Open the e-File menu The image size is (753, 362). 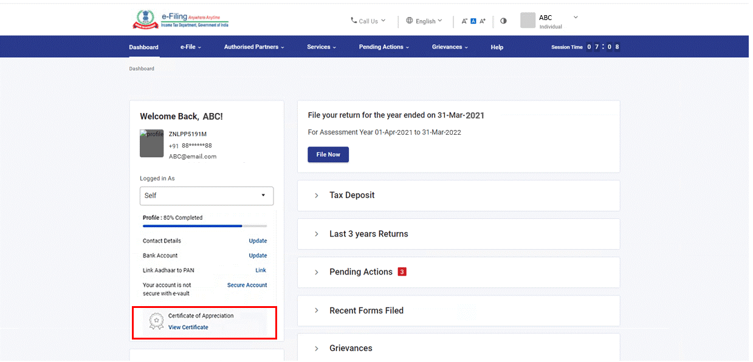[190, 47]
